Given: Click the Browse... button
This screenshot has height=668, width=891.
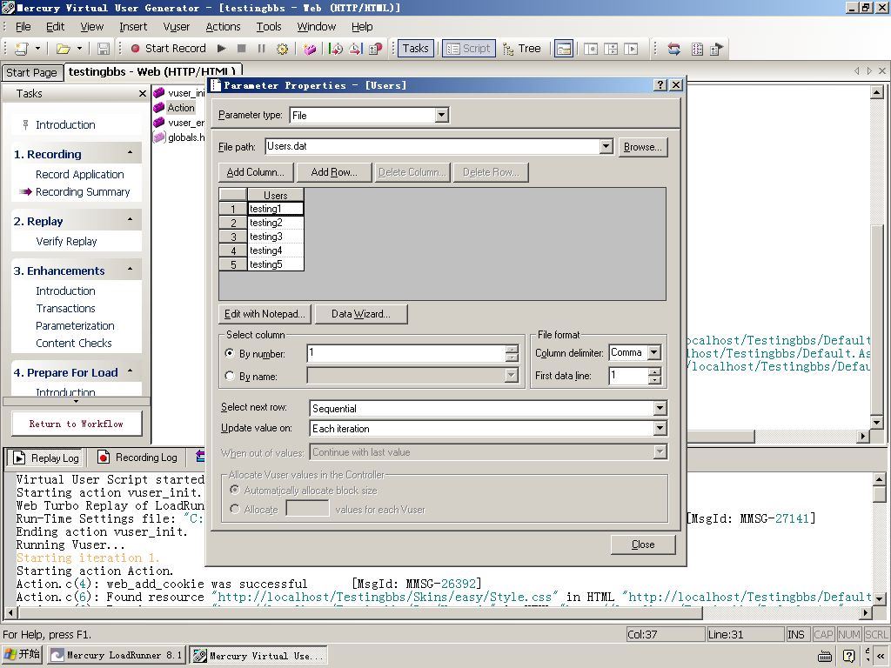Looking at the screenshot, I should tap(643, 146).
